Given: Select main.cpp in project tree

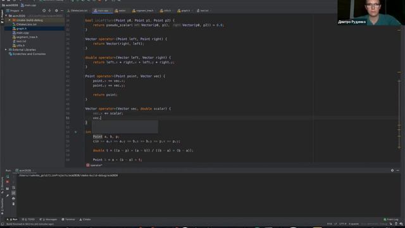Looking at the screenshot, I should coord(23,33).
